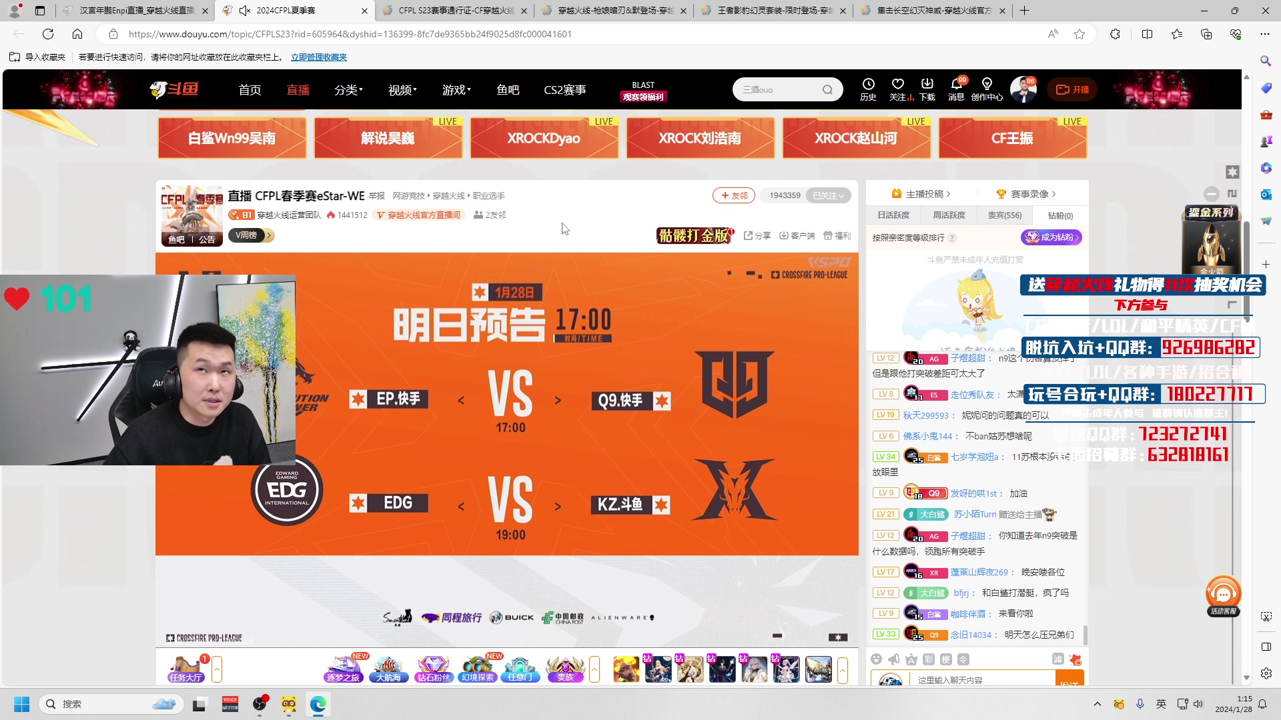1281x720 pixels.
Task: Expand the V周榜 ranking arrow
Action: pos(269,235)
